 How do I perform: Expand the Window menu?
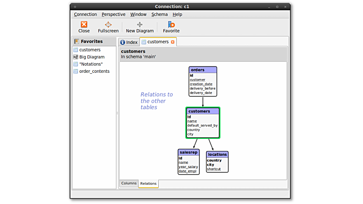(138, 14)
